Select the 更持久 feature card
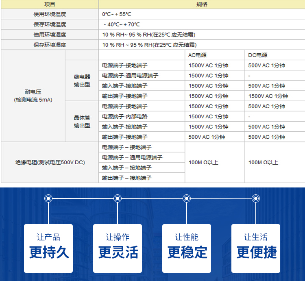This screenshot has width=305, height=281. pos(48,248)
